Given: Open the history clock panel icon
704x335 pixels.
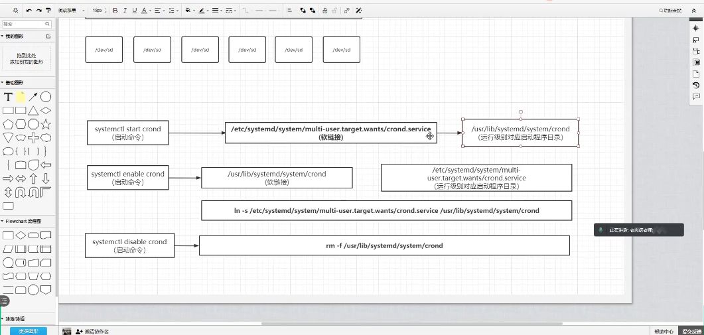Looking at the screenshot, I should (696, 85).
